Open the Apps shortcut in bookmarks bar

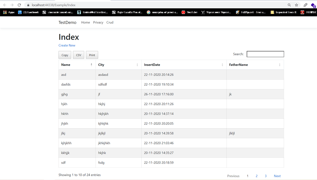coord(9,12)
